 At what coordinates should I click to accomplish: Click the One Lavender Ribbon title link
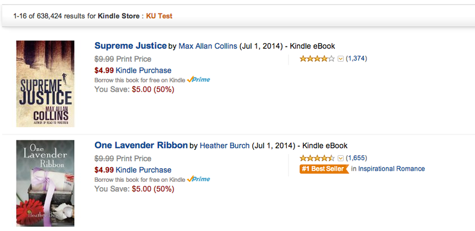(x=141, y=146)
